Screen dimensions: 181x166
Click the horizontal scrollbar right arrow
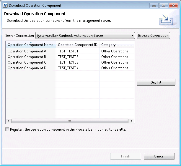click(x=132, y=121)
